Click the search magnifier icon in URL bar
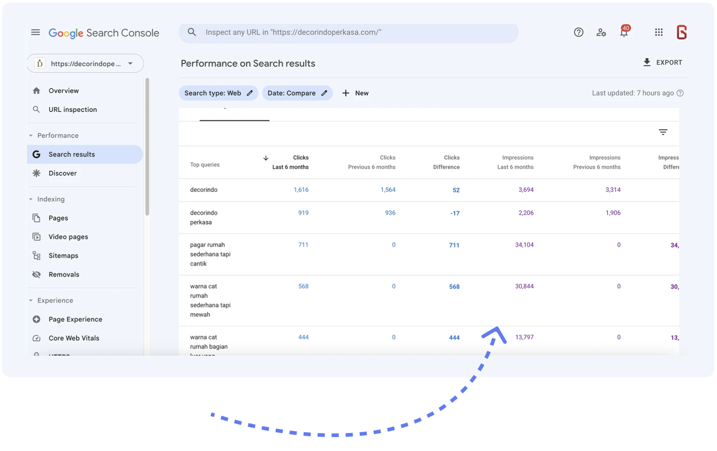The image size is (717, 451). pos(192,32)
